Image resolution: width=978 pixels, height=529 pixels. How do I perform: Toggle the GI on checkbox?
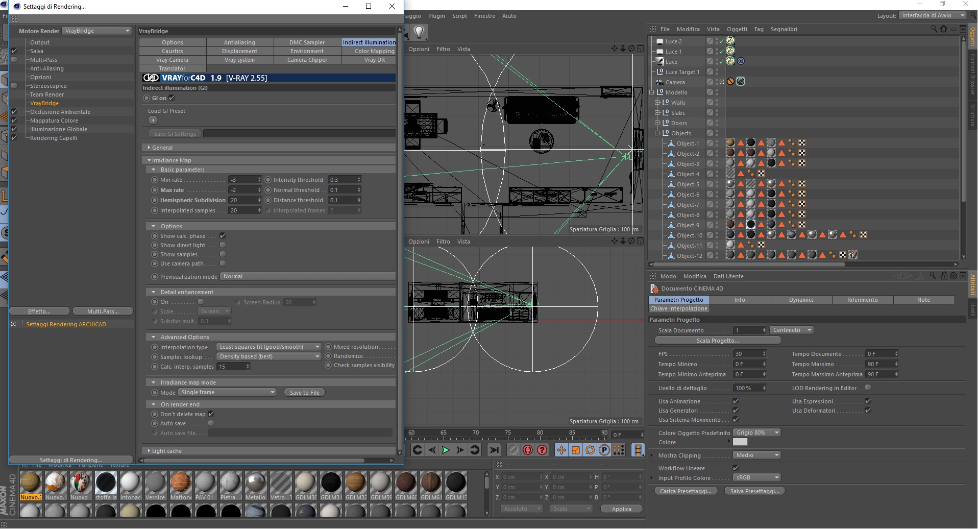click(172, 98)
